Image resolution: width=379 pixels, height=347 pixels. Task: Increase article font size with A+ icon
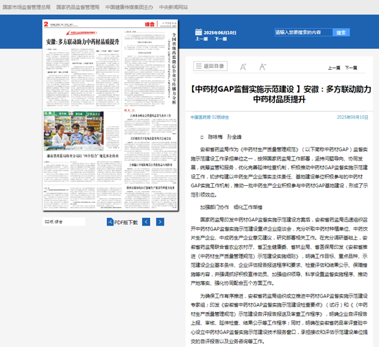pos(243,67)
